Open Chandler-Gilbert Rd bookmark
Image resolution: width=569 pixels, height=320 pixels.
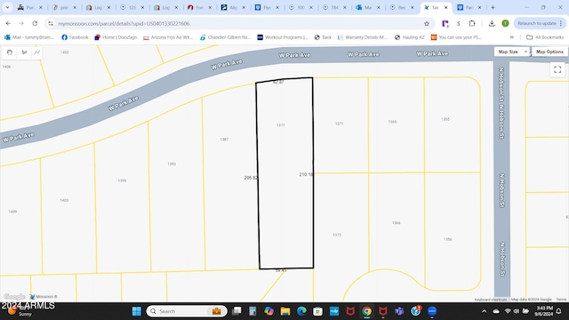click(x=225, y=37)
